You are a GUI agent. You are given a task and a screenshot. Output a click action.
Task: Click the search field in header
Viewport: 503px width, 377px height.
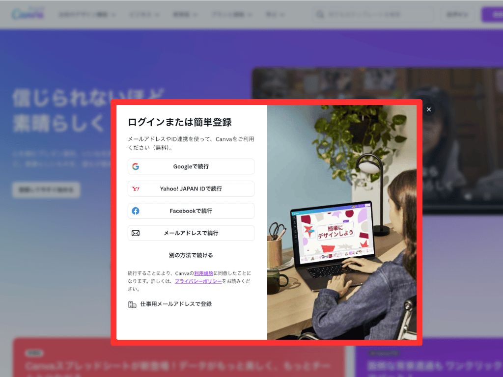point(374,14)
